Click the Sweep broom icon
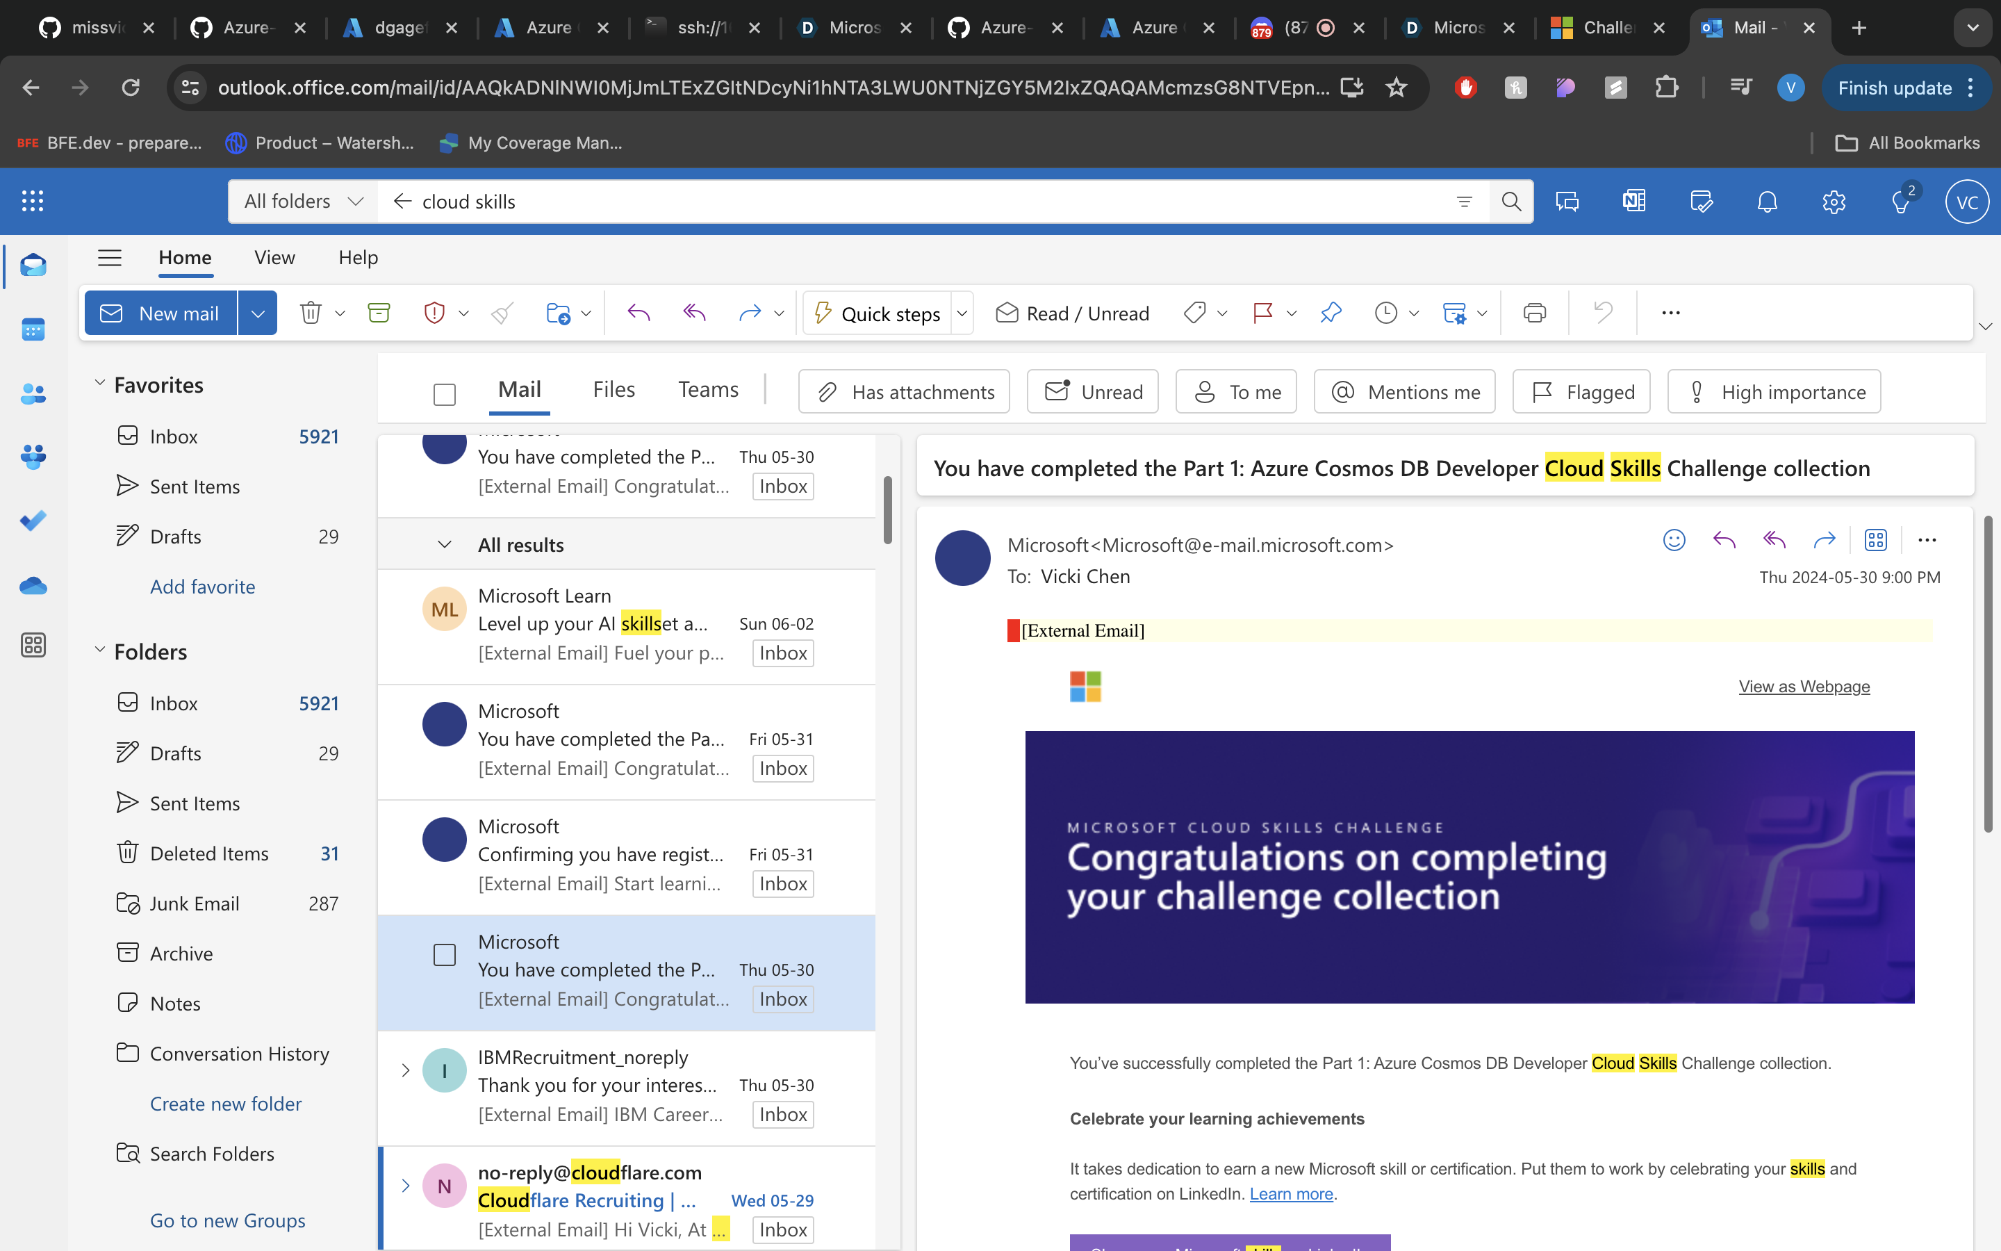This screenshot has height=1251, width=2001. pyautogui.click(x=502, y=313)
